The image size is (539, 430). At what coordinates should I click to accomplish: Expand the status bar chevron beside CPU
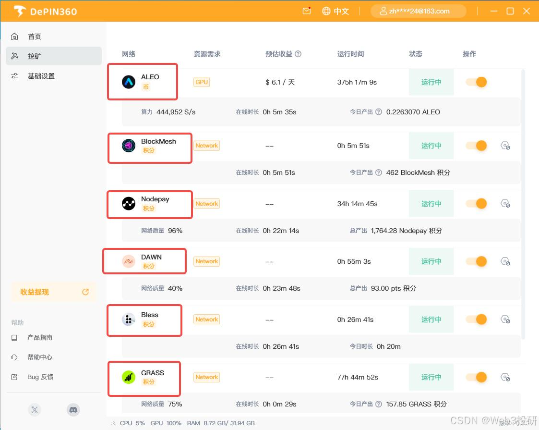[113, 423]
